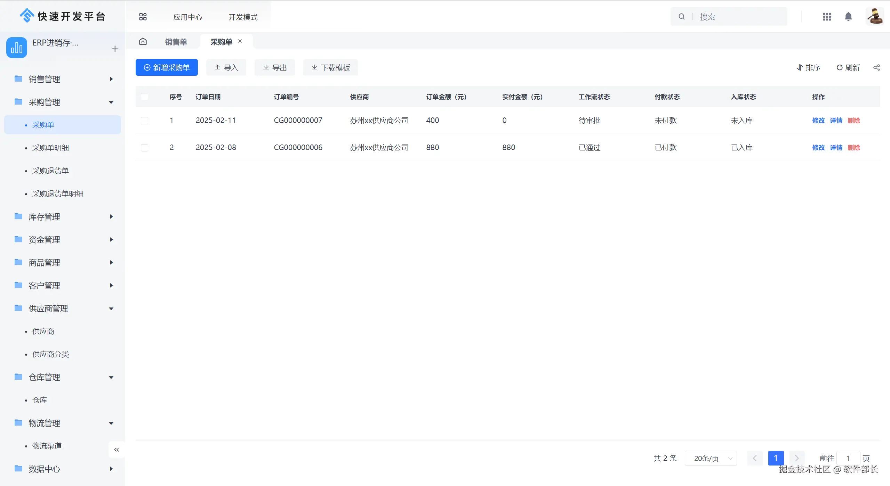
Task: Click 详情 link for order CG000000006
Action: (x=836, y=148)
